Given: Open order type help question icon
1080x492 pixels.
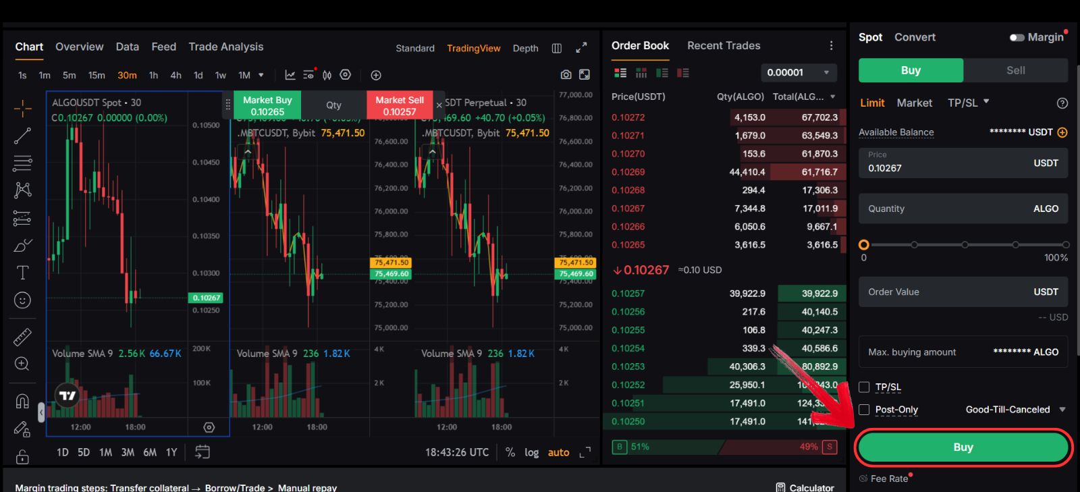Looking at the screenshot, I should tap(1062, 103).
